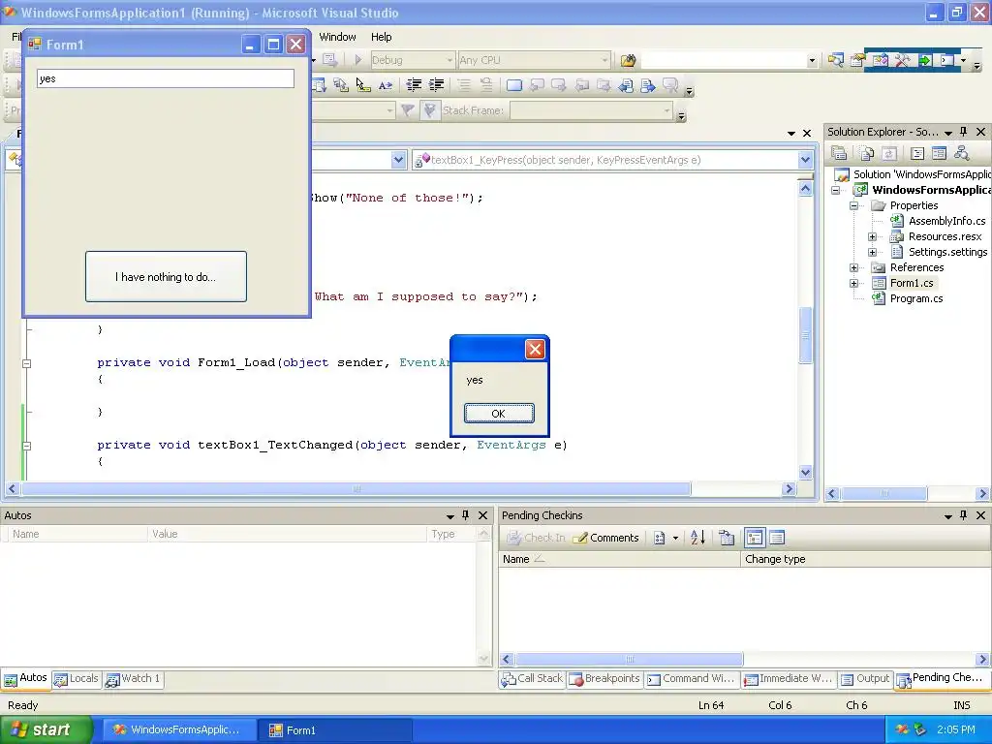This screenshot has height=744, width=992.
Task: Click Solution Explorer's Properties toolbar icon
Action: coord(839,152)
